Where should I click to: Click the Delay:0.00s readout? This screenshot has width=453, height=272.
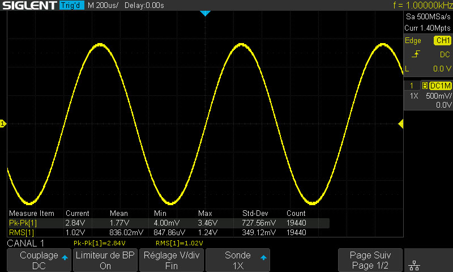[x=144, y=5]
